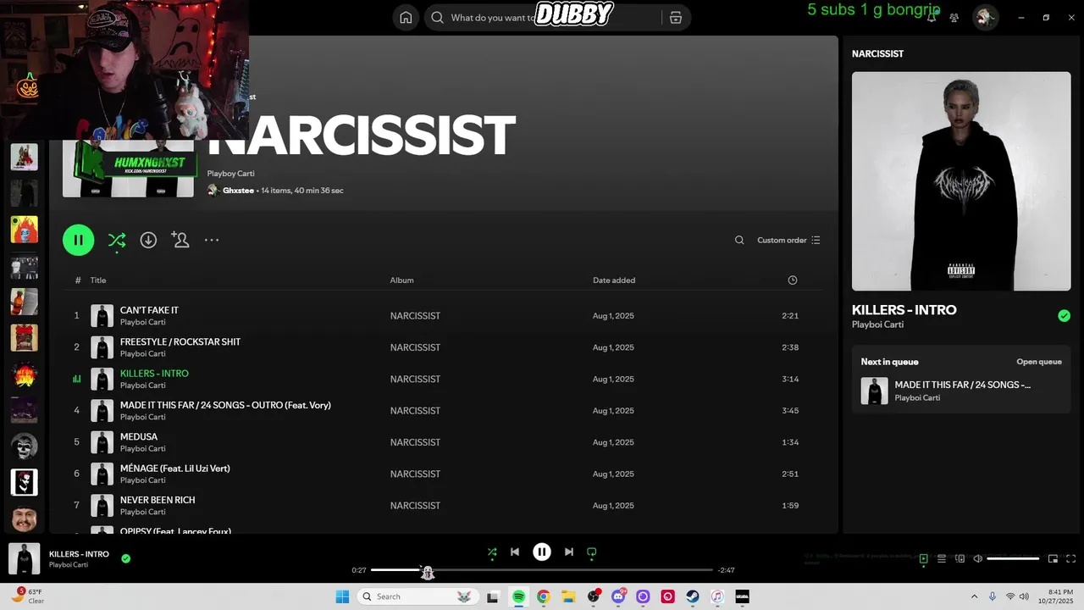Mute the volume speaker icon

977,558
